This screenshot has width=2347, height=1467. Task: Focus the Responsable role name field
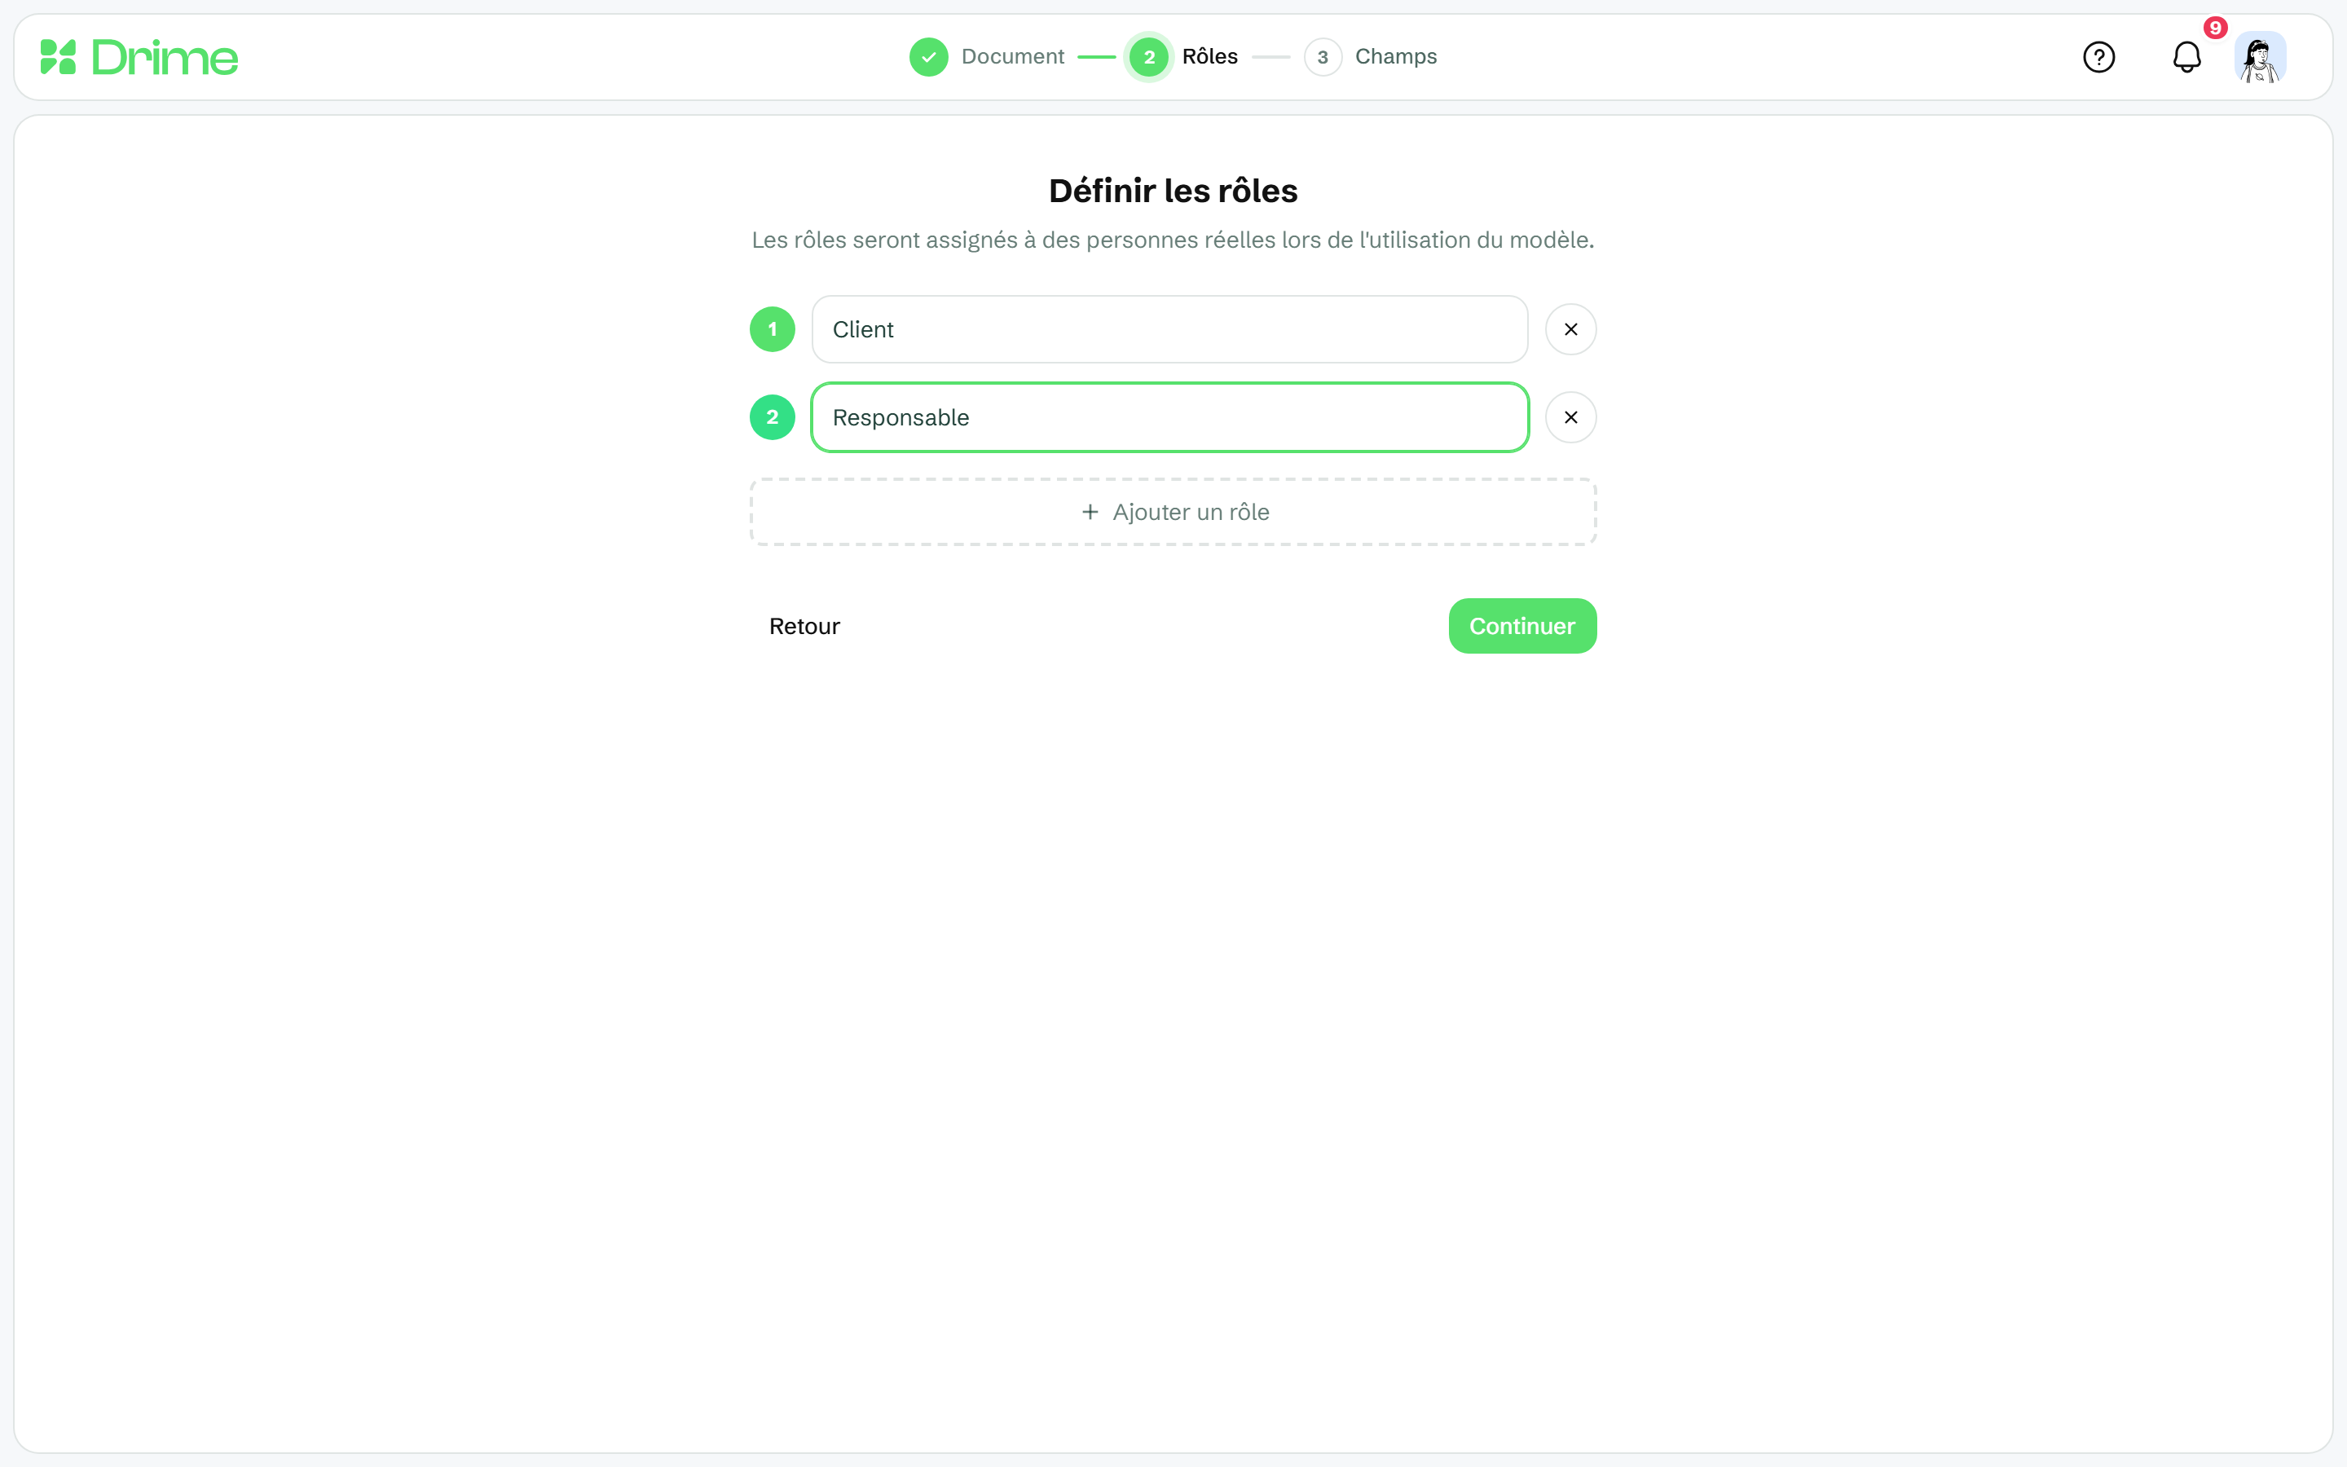tap(1169, 417)
